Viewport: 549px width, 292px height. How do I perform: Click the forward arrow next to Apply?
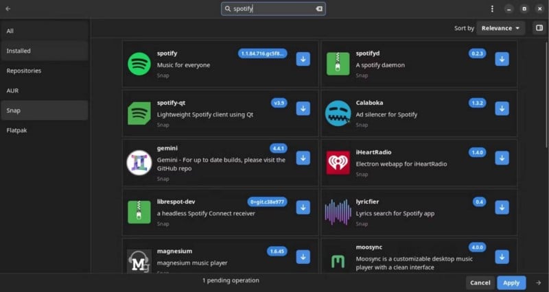[539, 282]
